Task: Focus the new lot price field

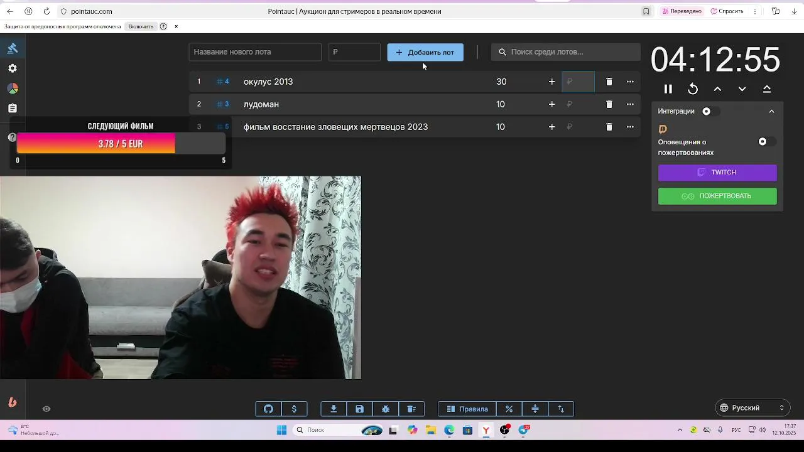Action: [x=354, y=52]
